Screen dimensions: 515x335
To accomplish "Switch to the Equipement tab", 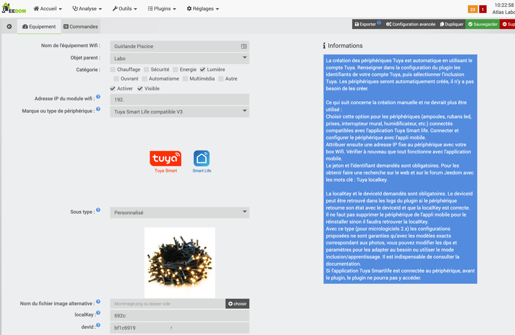I will 39,27.
